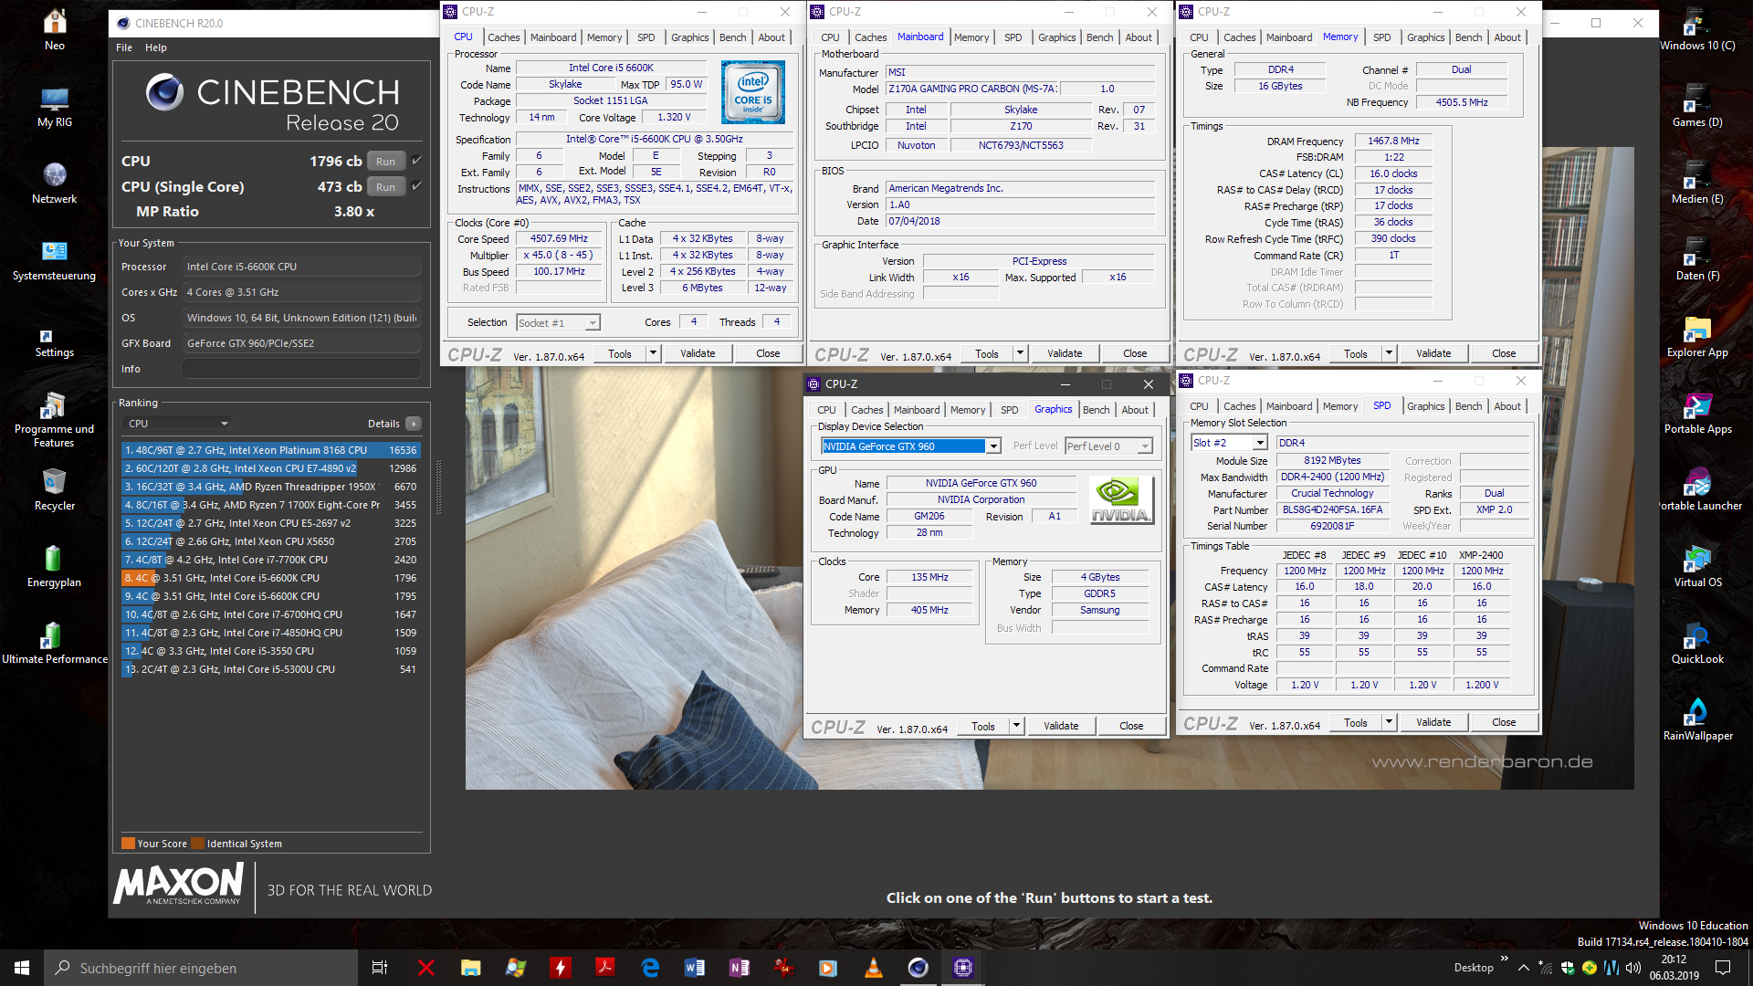Run the CPU benchmark in Cinebench
The height and width of the screenshot is (986, 1753).
tap(385, 160)
